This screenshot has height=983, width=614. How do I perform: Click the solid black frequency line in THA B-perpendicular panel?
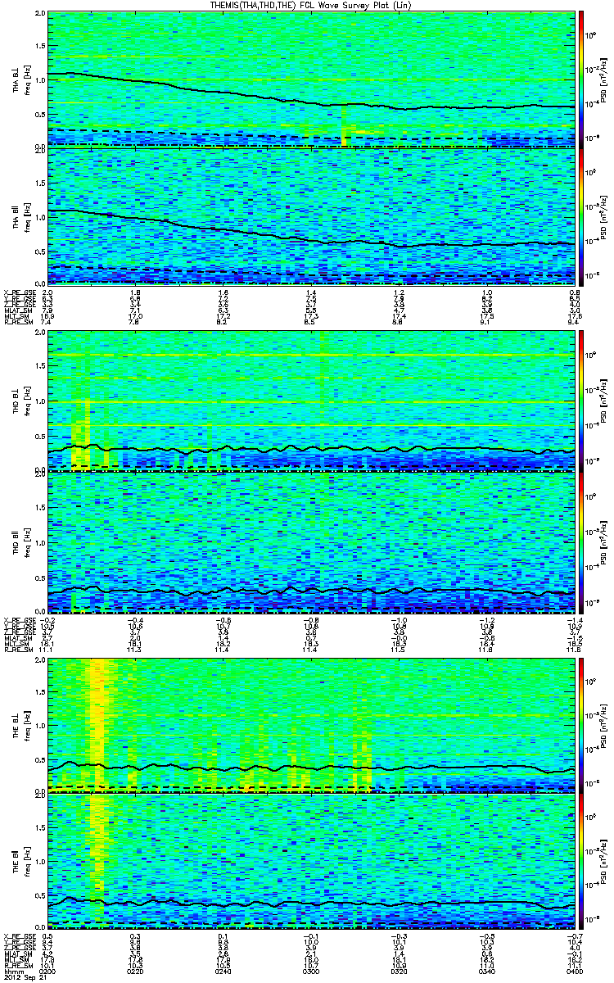pos(311,101)
